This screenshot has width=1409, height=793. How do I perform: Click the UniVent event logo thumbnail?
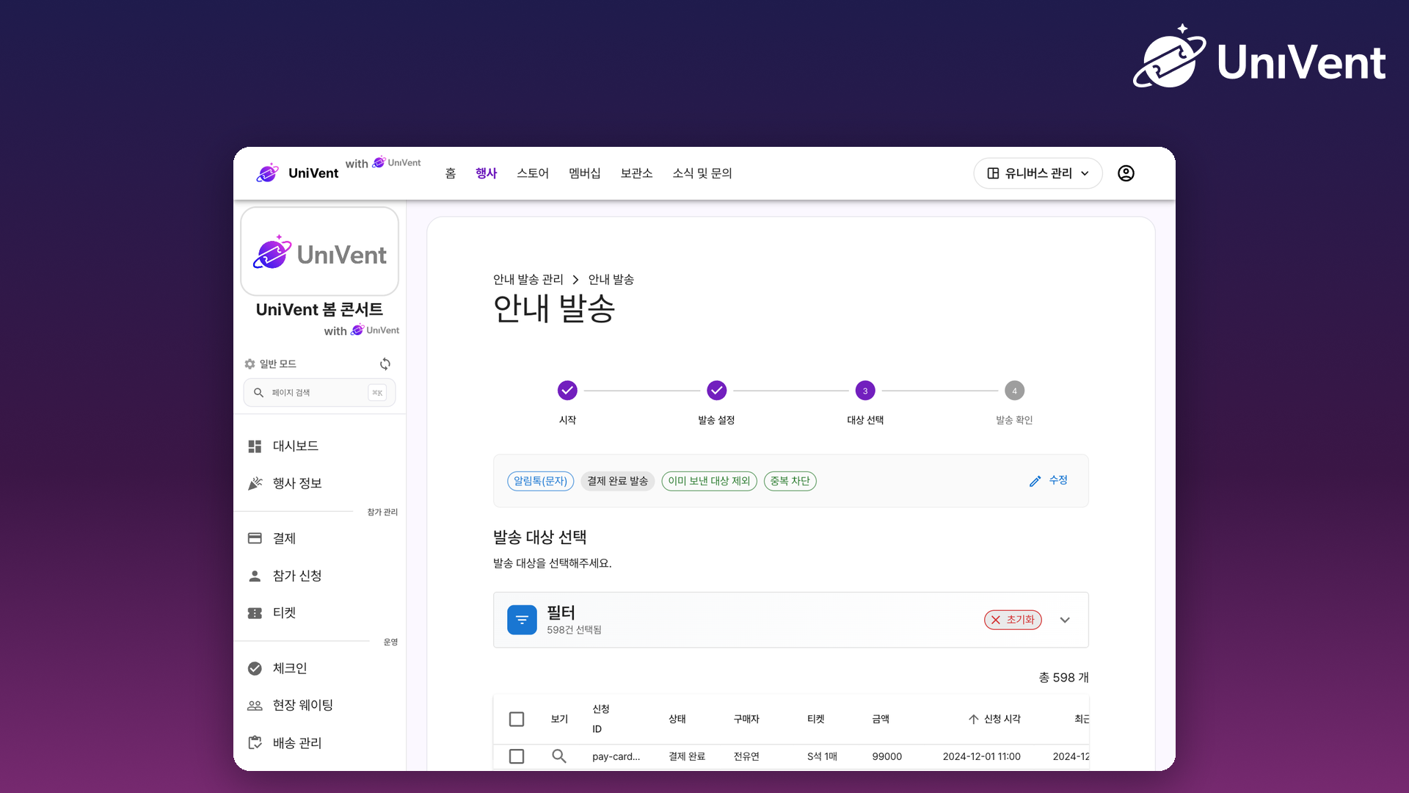tap(319, 251)
